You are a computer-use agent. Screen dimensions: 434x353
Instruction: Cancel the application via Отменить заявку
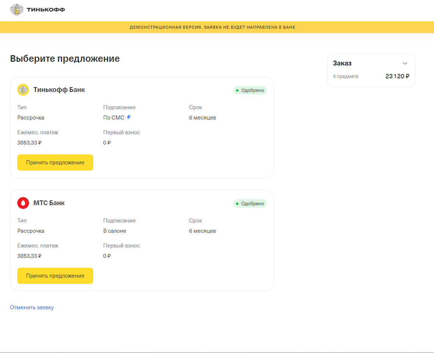pyautogui.click(x=32, y=307)
